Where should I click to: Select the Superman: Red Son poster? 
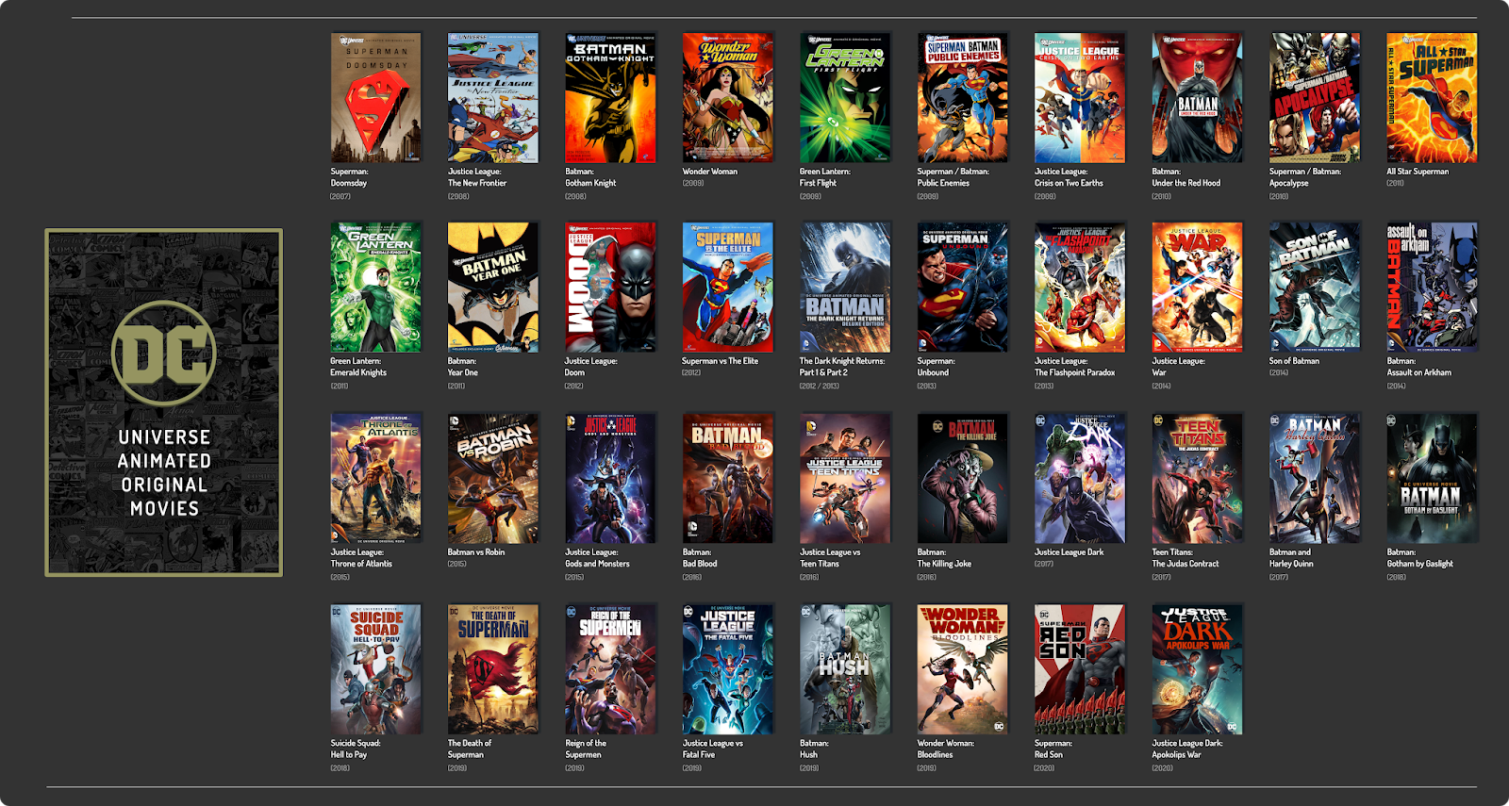[x=1079, y=669]
